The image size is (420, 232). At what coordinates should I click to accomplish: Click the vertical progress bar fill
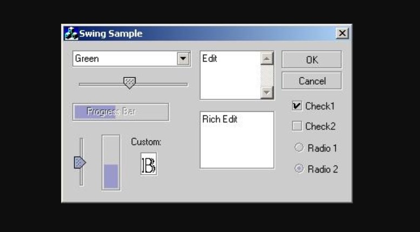[111, 176]
